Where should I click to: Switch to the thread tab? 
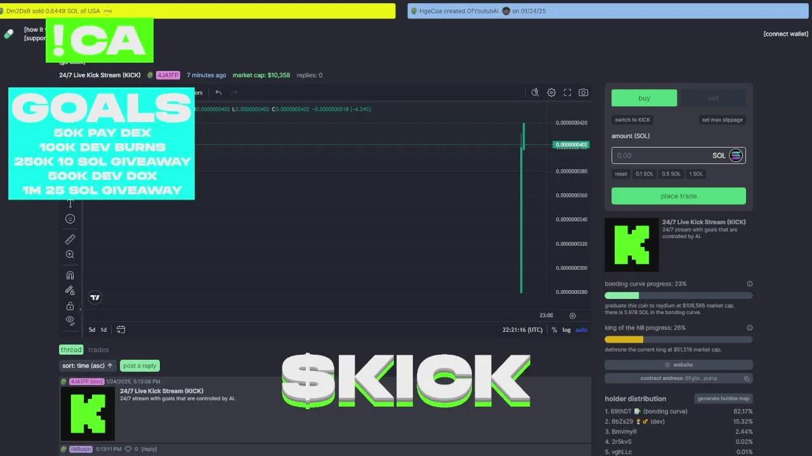pyautogui.click(x=71, y=350)
